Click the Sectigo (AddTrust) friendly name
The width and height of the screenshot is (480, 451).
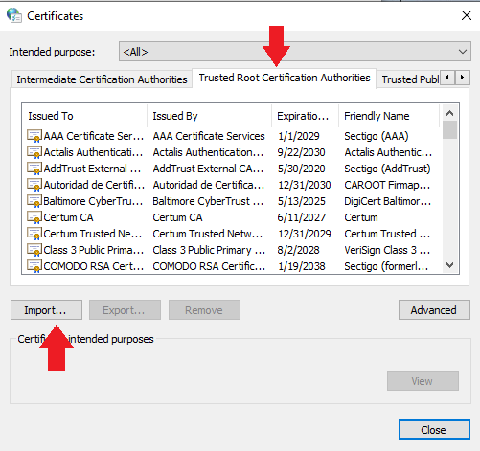[387, 169]
